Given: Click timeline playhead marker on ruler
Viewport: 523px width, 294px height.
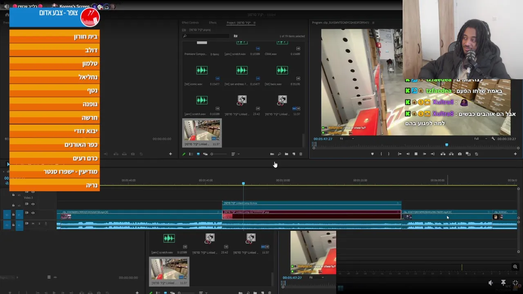Looking at the screenshot, I should [243, 183].
